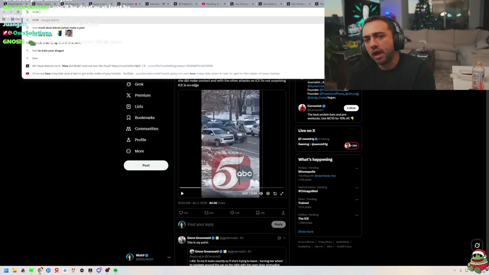489x275 pixels.
Task: Open Spotify from the taskbar
Action: [115, 270]
